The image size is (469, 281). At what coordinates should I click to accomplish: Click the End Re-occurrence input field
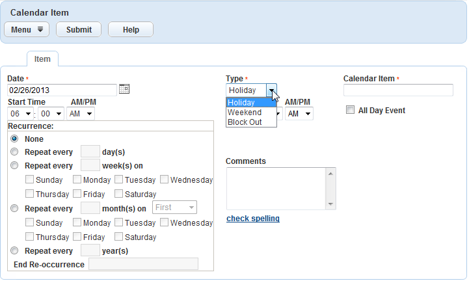pyautogui.click(x=143, y=264)
